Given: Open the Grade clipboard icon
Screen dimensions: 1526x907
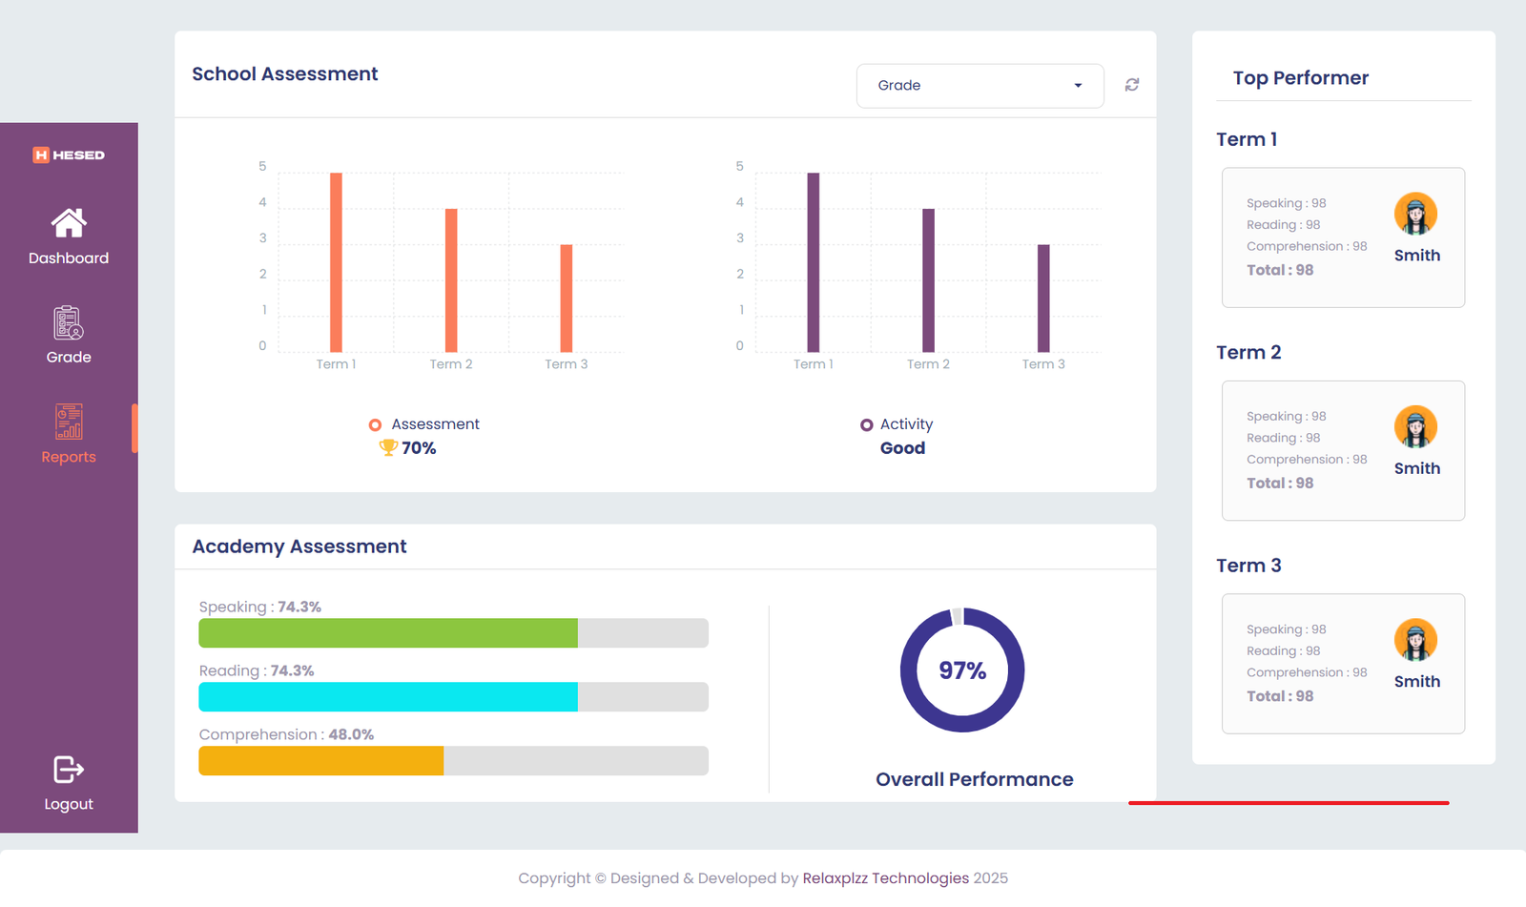Looking at the screenshot, I should click(x=69, y=323).
